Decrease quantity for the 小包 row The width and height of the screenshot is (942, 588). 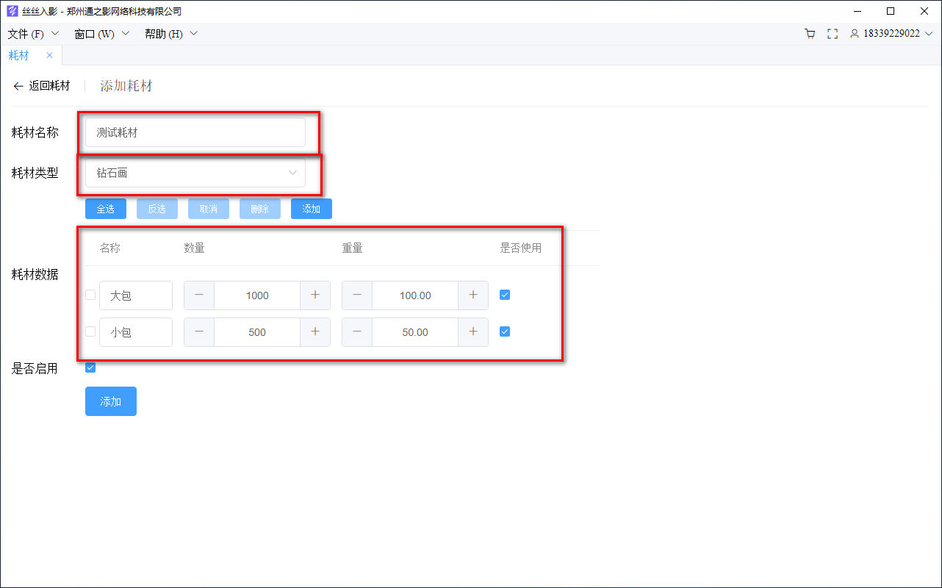pyautogui.click(x=199, y=332)
